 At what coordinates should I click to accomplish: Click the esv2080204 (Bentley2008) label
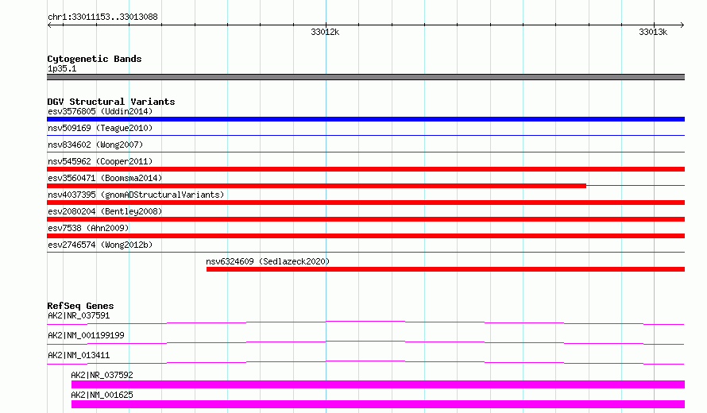tap(105, 211)
